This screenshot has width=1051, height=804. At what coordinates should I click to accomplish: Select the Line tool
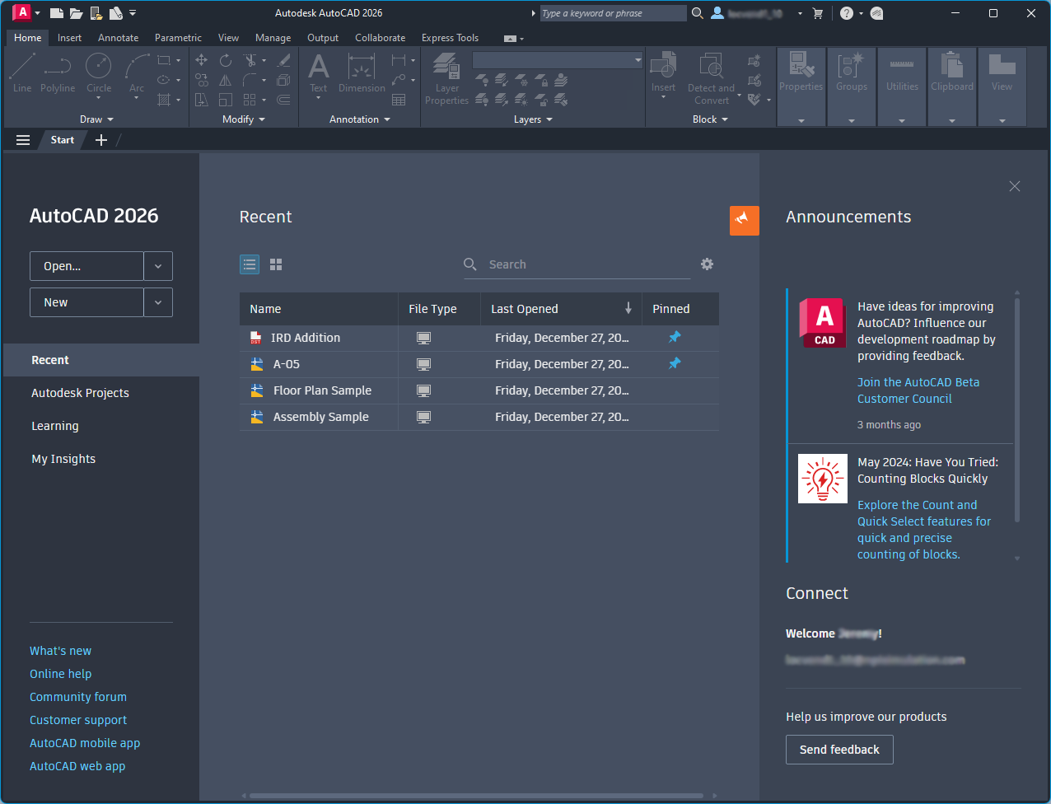click(22, 72)
